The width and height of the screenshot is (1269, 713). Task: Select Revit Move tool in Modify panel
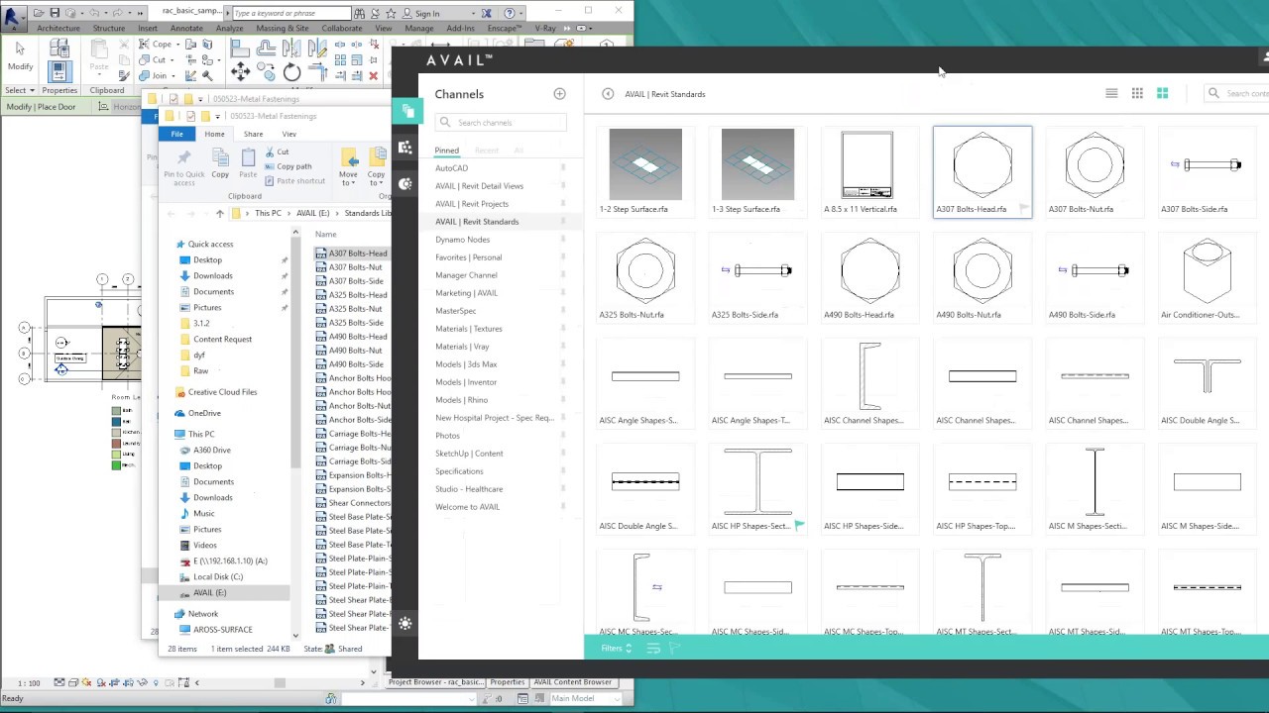pos(240,71)
